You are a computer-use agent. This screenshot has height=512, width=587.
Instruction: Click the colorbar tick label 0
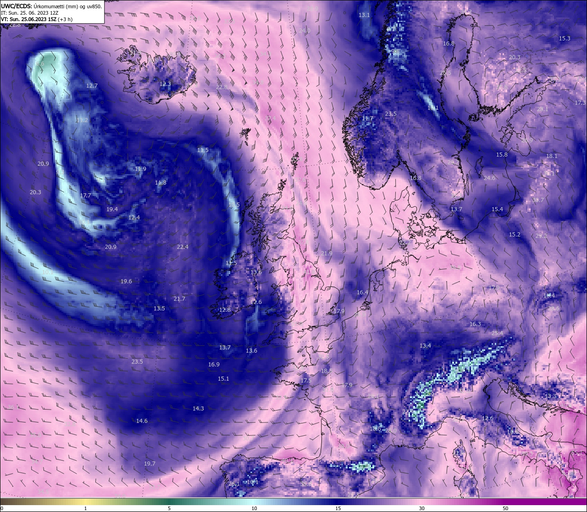pyautogui.click(x=2, y=508)
